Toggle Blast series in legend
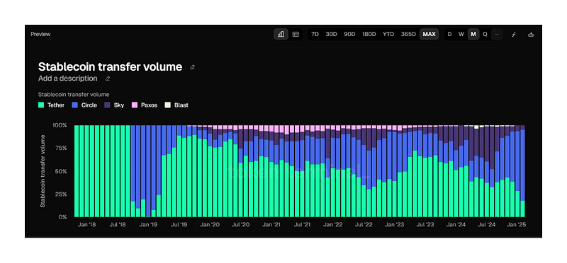This screenshot has width=567, height=263. (x=176, y=105)
